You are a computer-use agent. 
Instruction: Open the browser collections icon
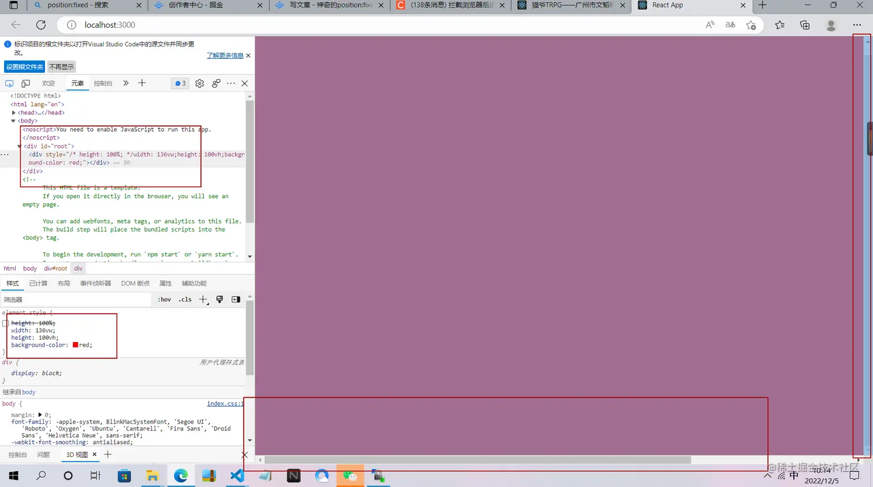click(805, 25)
